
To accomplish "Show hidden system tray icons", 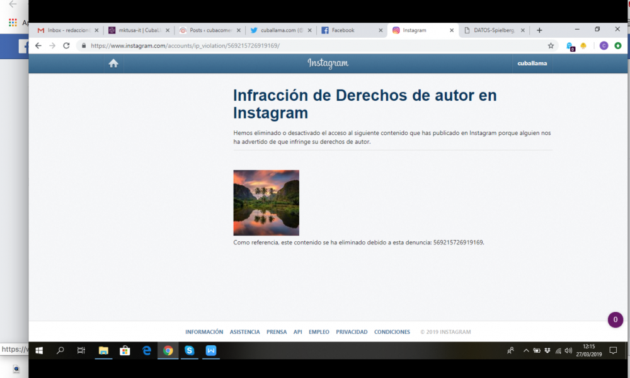I will (x=526, y=351).
